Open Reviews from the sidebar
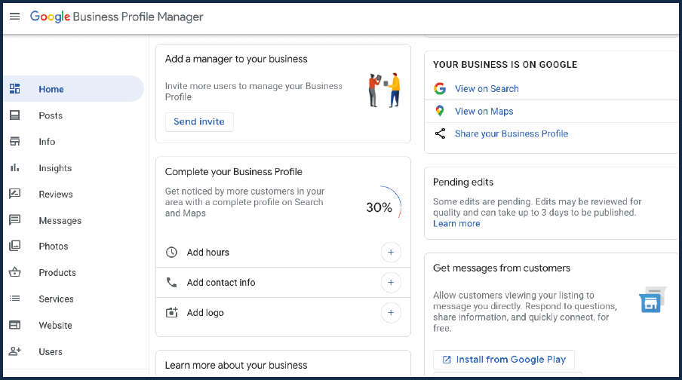This screenshot has width=682, height=380. pyautogui.click(x=56, y=195)
